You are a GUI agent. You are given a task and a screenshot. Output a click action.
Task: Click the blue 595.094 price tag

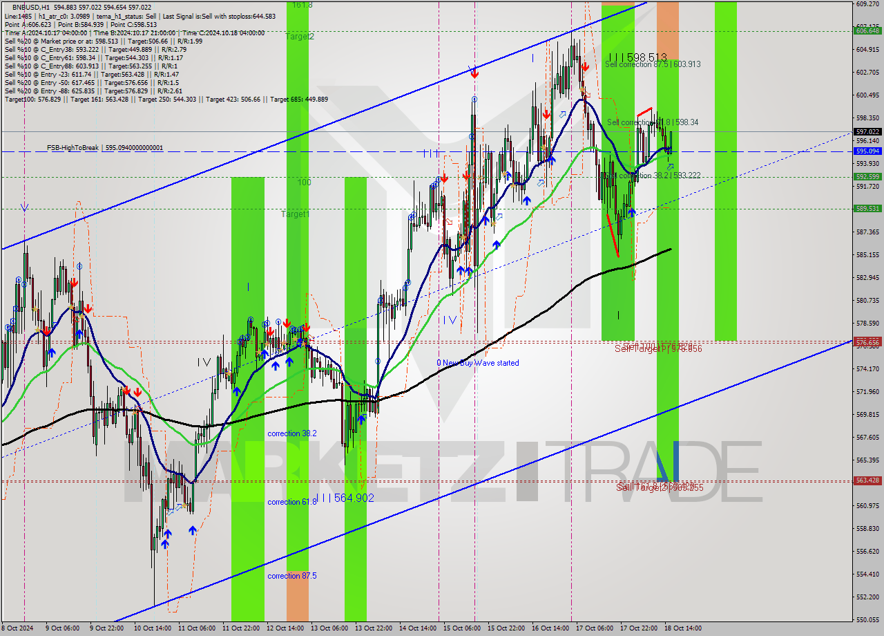pos(867,151)
